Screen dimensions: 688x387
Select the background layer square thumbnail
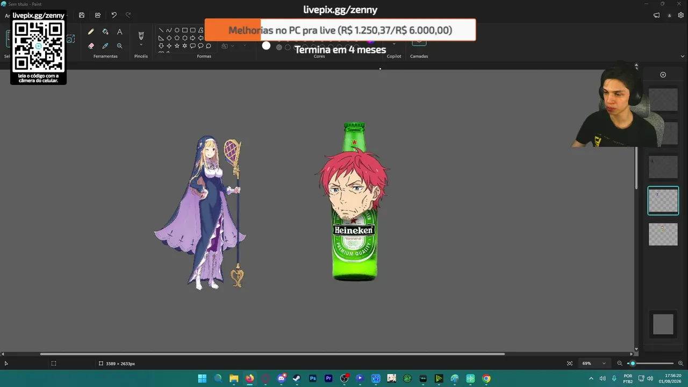click(663, 324)
